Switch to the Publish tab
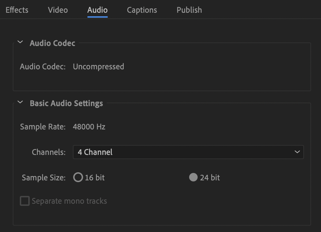This screenshot has width=321, height=232. [x=189, y=10]
